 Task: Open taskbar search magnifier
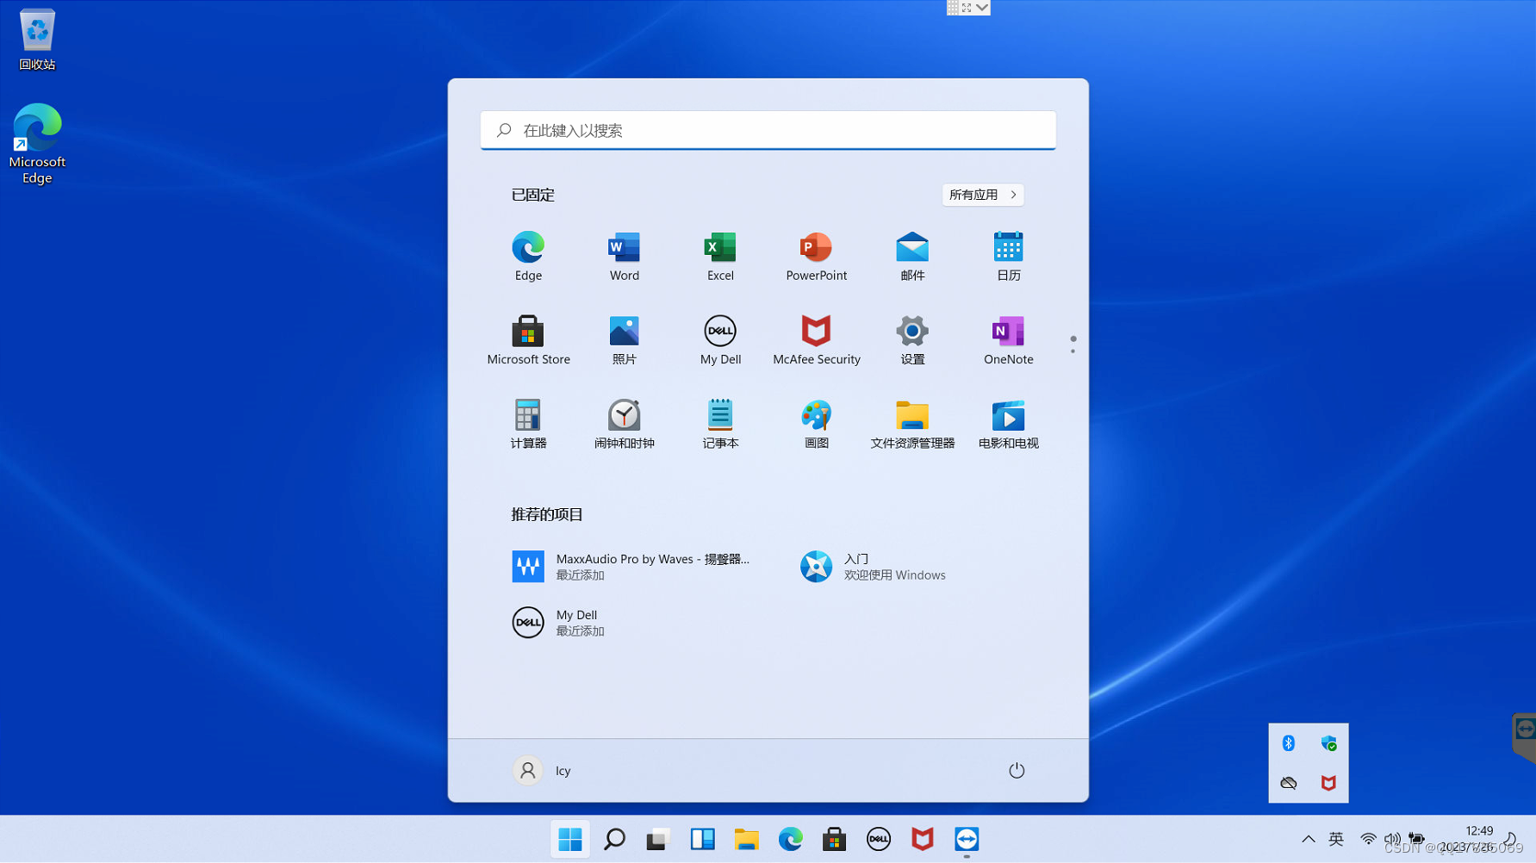pos(614,839)
